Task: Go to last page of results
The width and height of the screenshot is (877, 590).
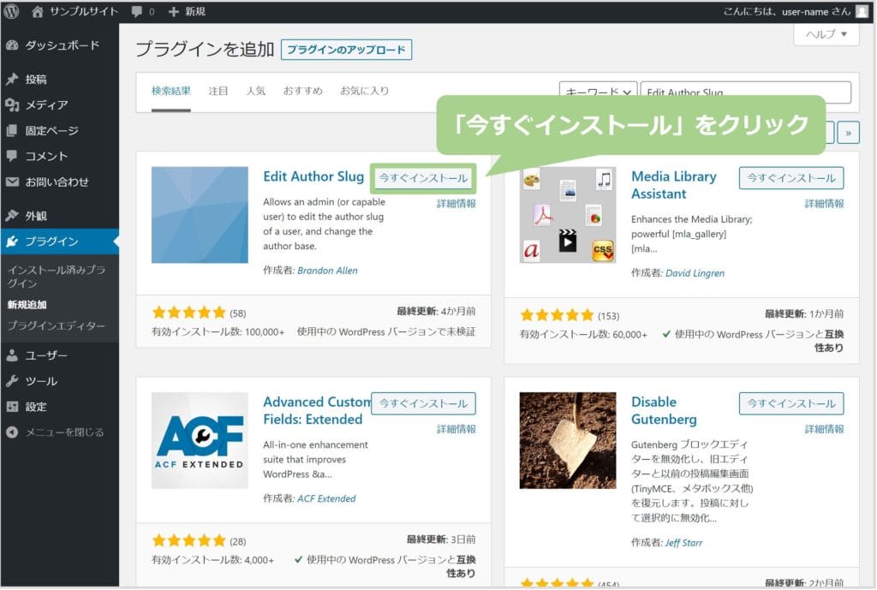Action: coord(849,133)
